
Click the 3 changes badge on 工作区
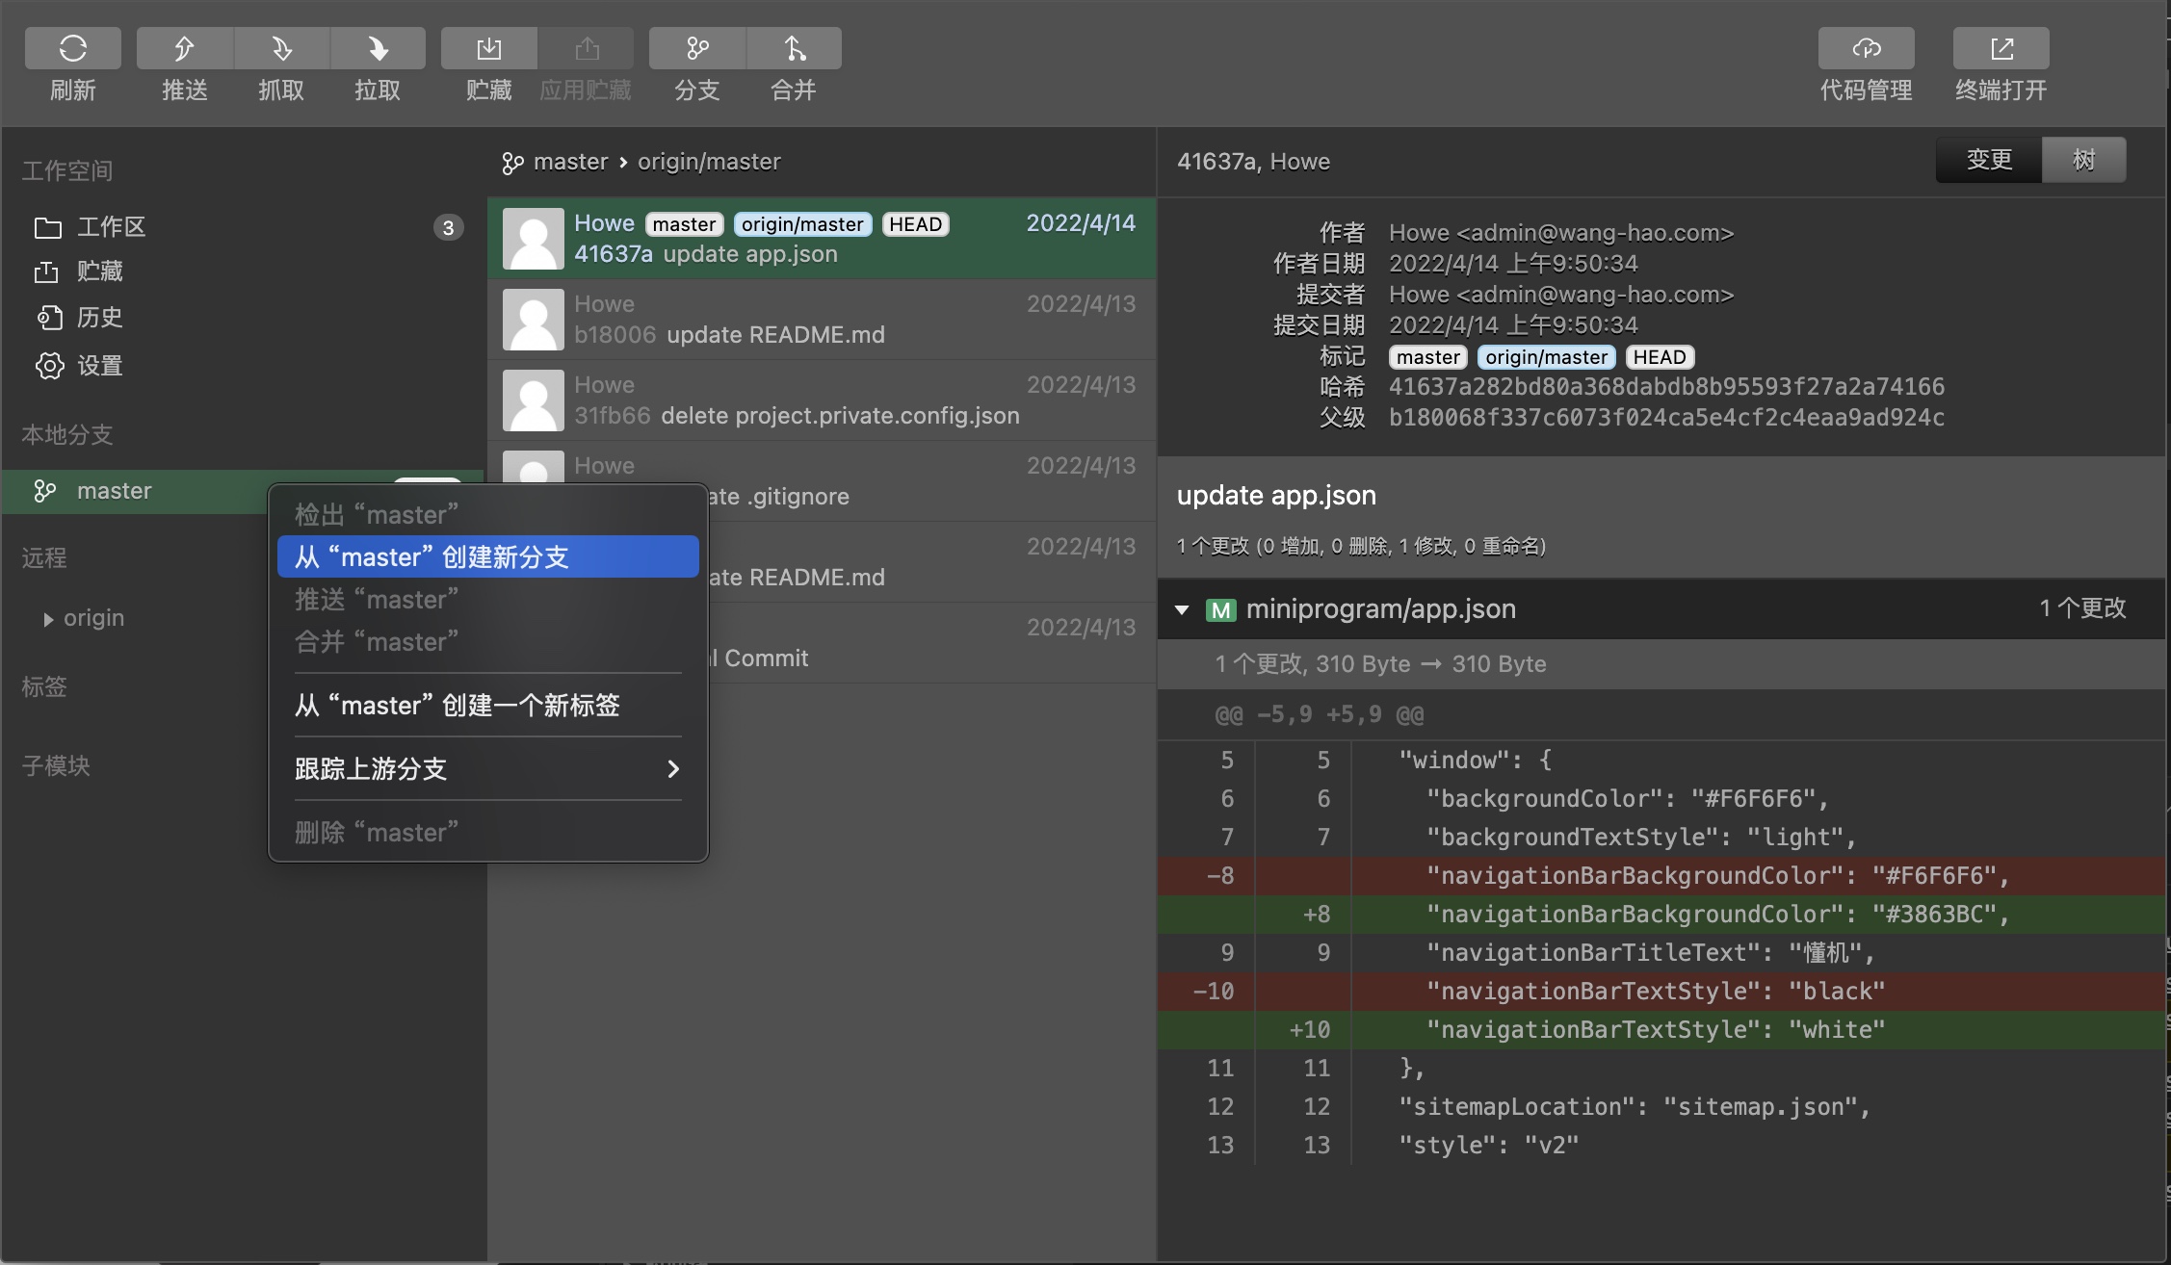coord(448,227)
